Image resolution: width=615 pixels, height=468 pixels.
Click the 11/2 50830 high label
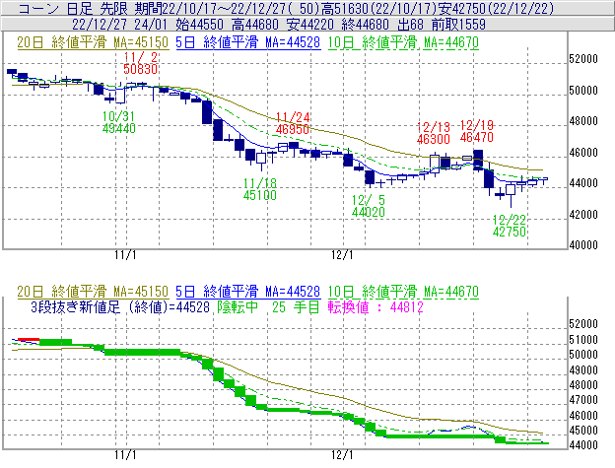(140, 63)
